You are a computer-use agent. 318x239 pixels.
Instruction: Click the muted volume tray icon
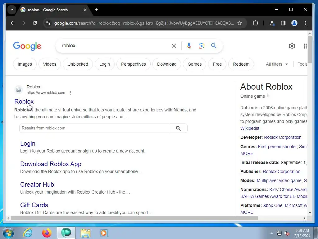(287, 233)
